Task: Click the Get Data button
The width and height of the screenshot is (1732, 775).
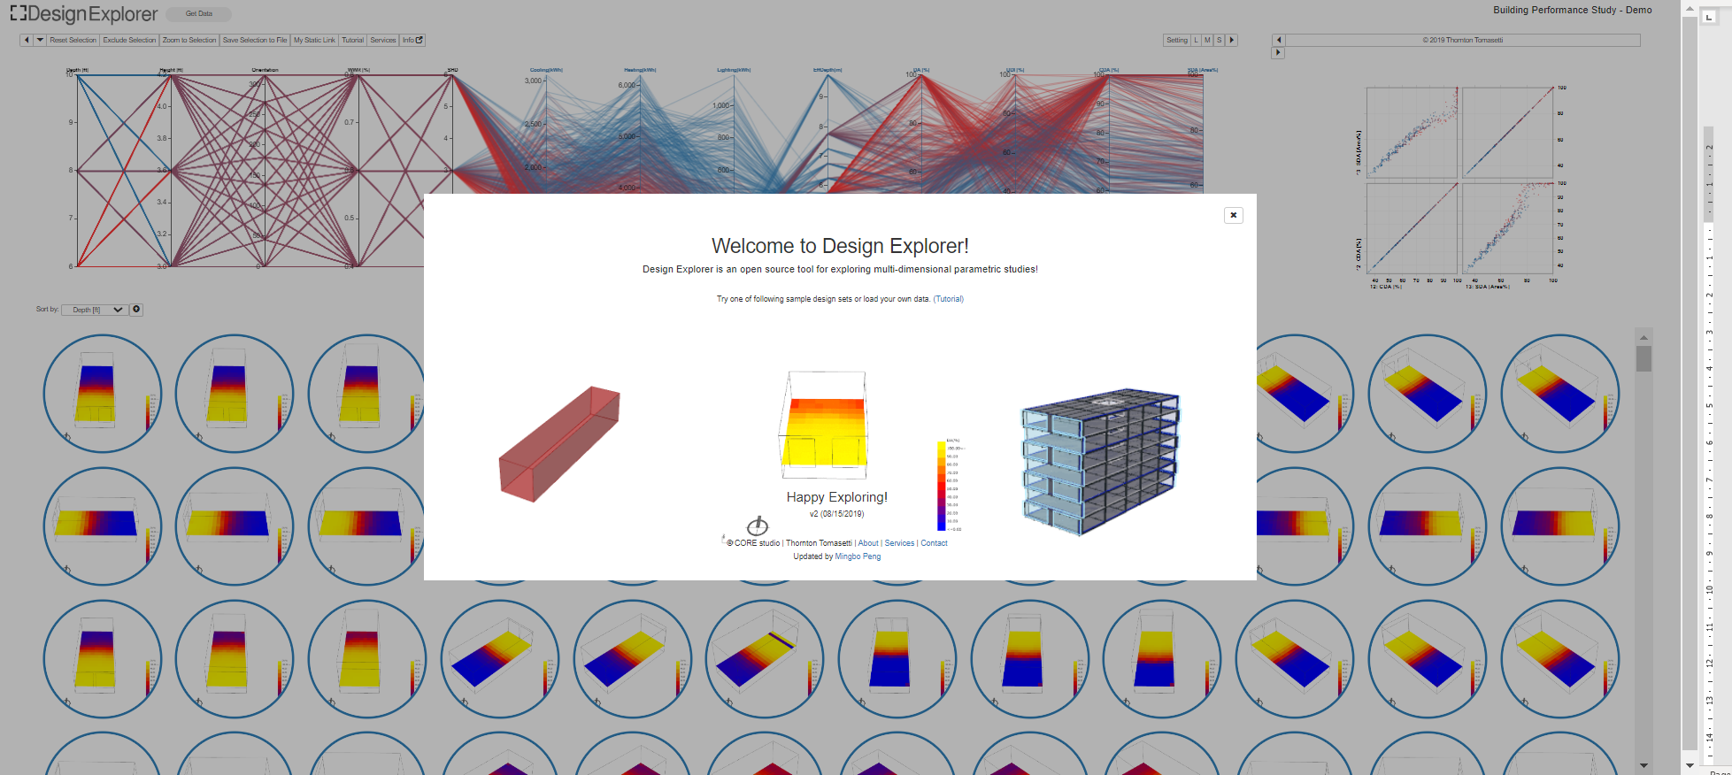Action: (198, 14)
